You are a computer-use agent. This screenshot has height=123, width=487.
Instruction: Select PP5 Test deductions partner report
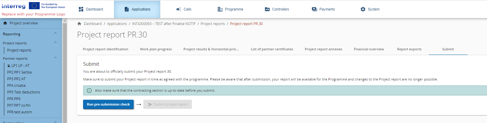click(x=24, y=92)
